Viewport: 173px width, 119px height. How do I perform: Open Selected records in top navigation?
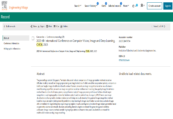(x=115, y=6)
